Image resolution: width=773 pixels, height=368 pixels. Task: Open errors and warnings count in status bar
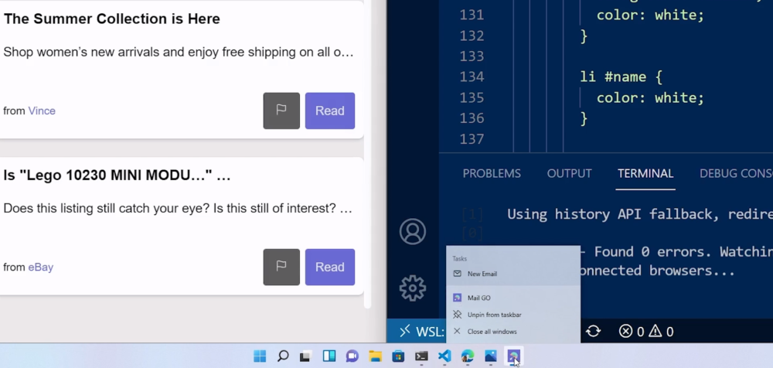coord(646,331)
